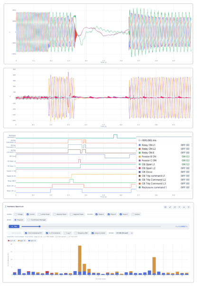Enable the Neutral phase checkbox
The height and width of the screenshot is (286, 197).
[133, 214]
